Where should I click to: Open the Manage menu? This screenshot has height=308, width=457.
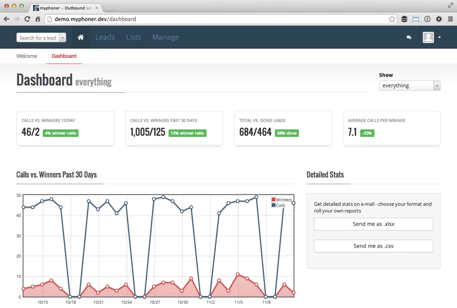165,37
